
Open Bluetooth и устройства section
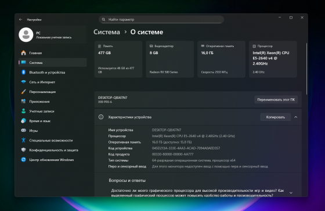pyautogui.click(x=52, y=72)
